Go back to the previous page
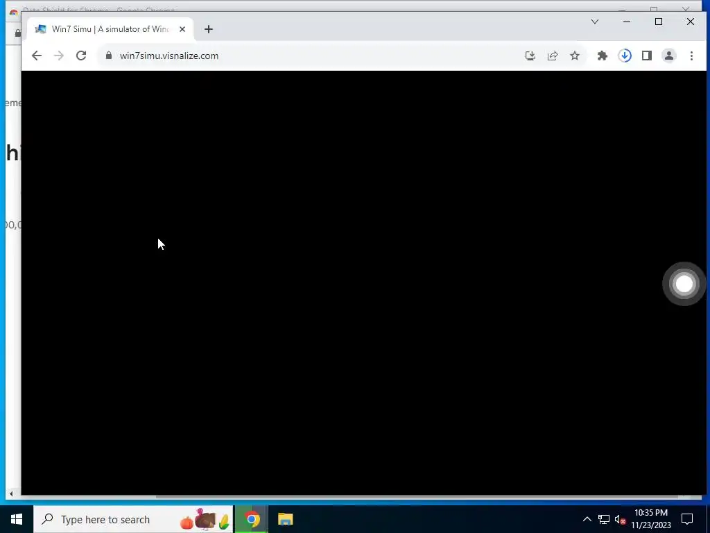Screen dimensions: 710x533 point(37,56)
